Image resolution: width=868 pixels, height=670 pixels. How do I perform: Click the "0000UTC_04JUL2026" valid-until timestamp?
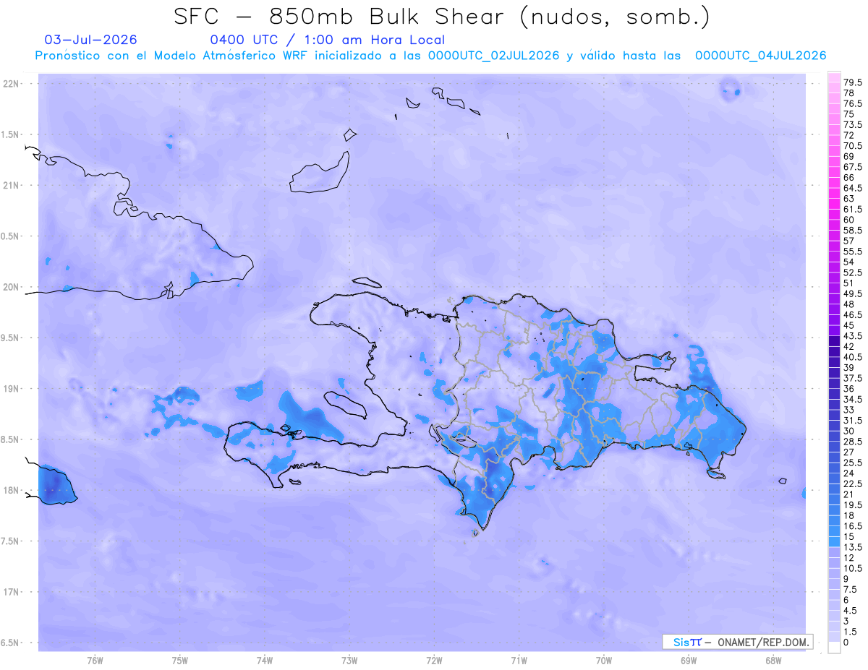pyautogui.click(x=760, y=56)
